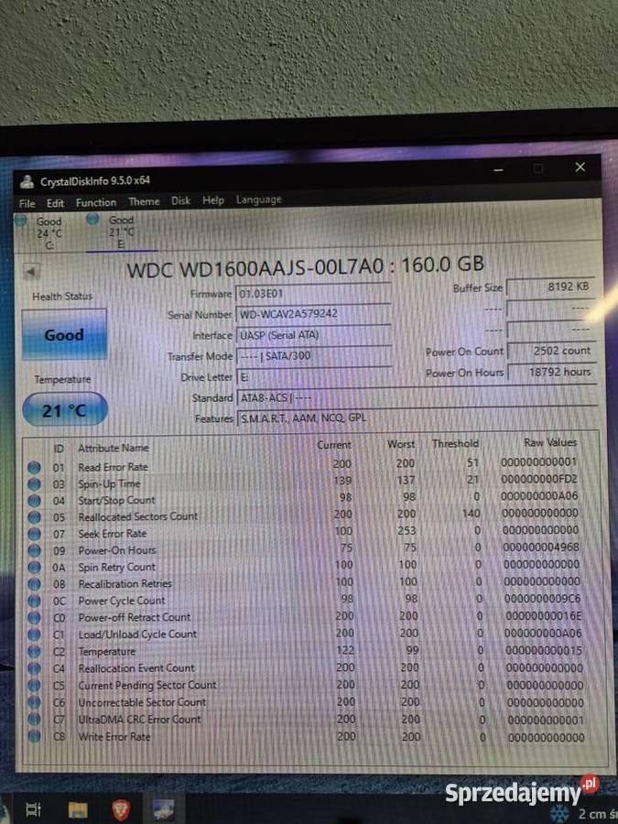Click the status dot for Power-off Retract Count
The width and height of the screenshot is (618, 824).
[34, 618]
